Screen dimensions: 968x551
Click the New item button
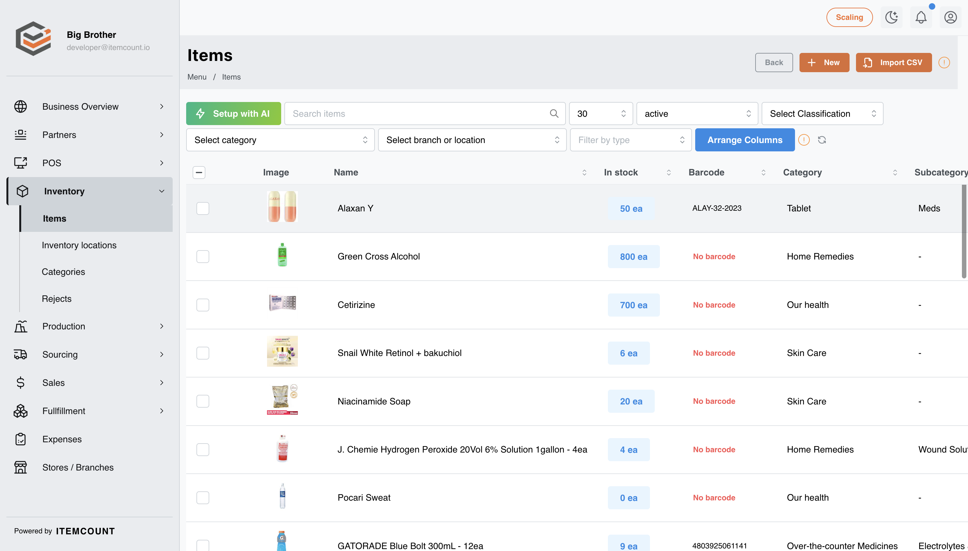[x=824, y=63]
